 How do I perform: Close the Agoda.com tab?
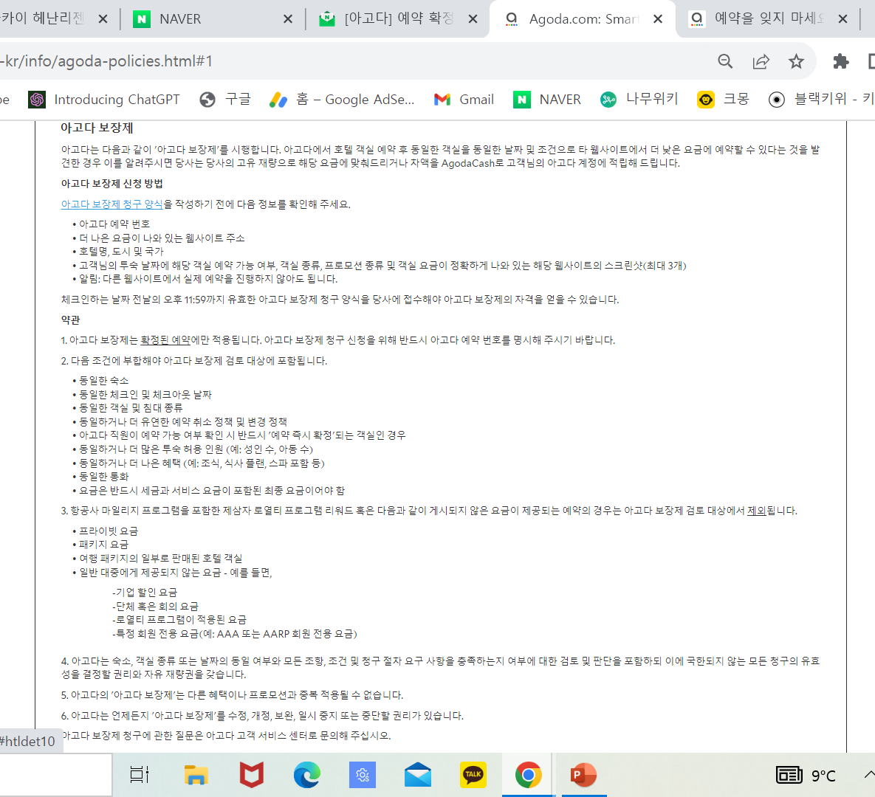(x=658, y=19)
